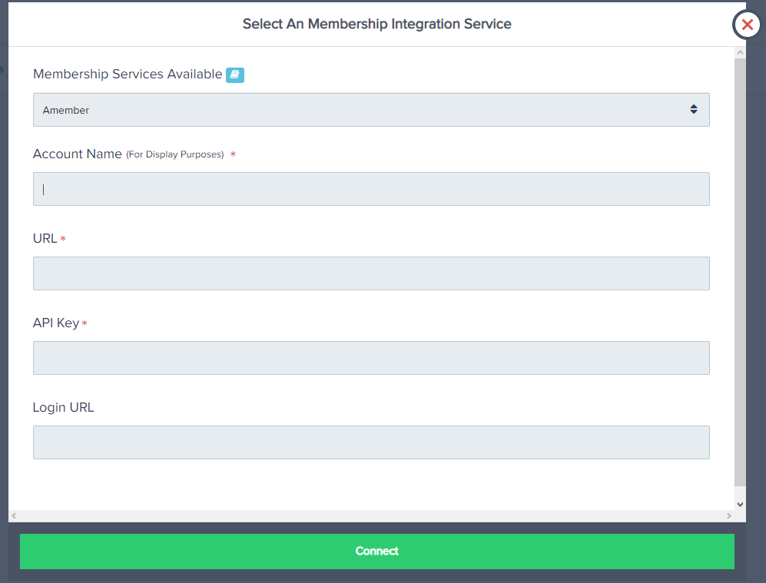This screenshot has height=583, width=766.
Task: Click the Login URL label
Action: click(63, 408)
